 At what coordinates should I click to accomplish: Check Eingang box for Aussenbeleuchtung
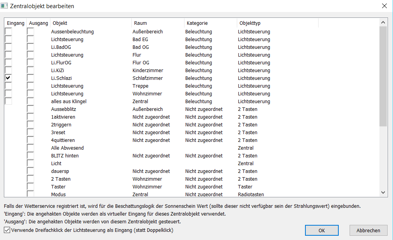(8, 31)
